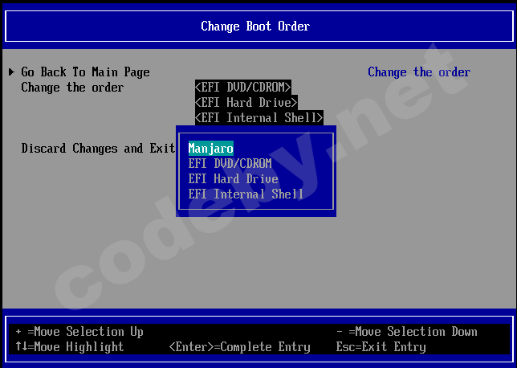
Task: Click the Move Selection Up hint
Action: click(79, 331)
